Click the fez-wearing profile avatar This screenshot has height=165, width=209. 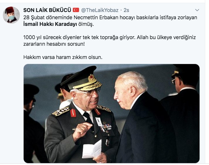[11, 15]
